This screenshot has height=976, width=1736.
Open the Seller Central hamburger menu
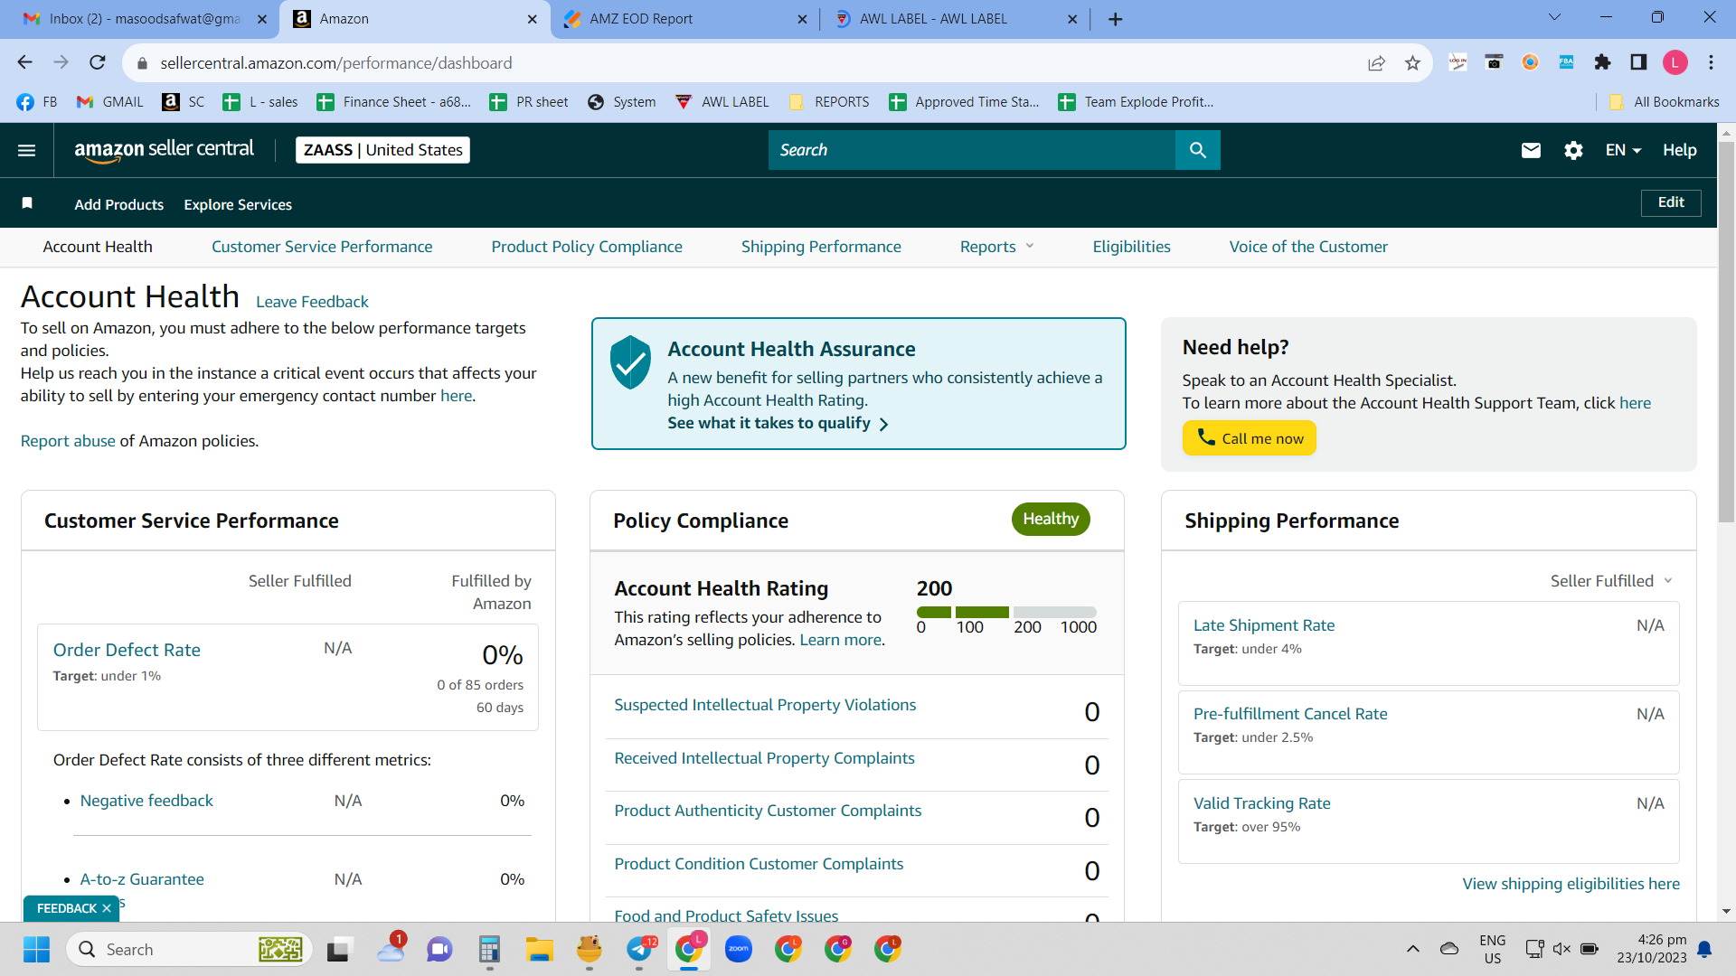(x=27, y=150)
